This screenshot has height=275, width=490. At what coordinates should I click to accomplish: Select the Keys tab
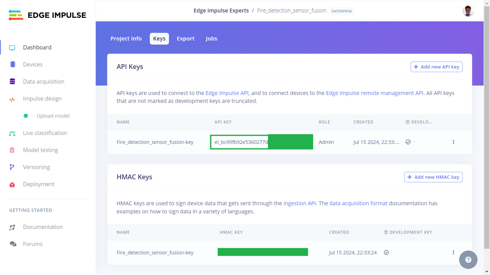159,38
